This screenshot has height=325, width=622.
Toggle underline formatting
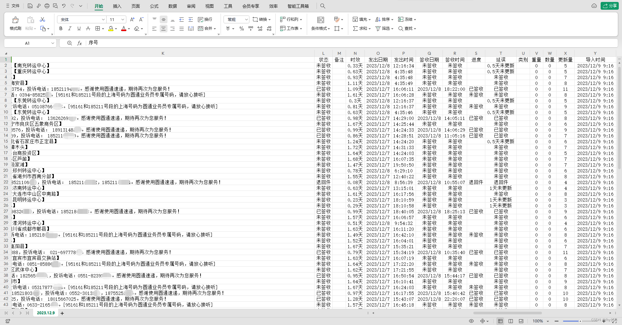click(x=79, y=29)
